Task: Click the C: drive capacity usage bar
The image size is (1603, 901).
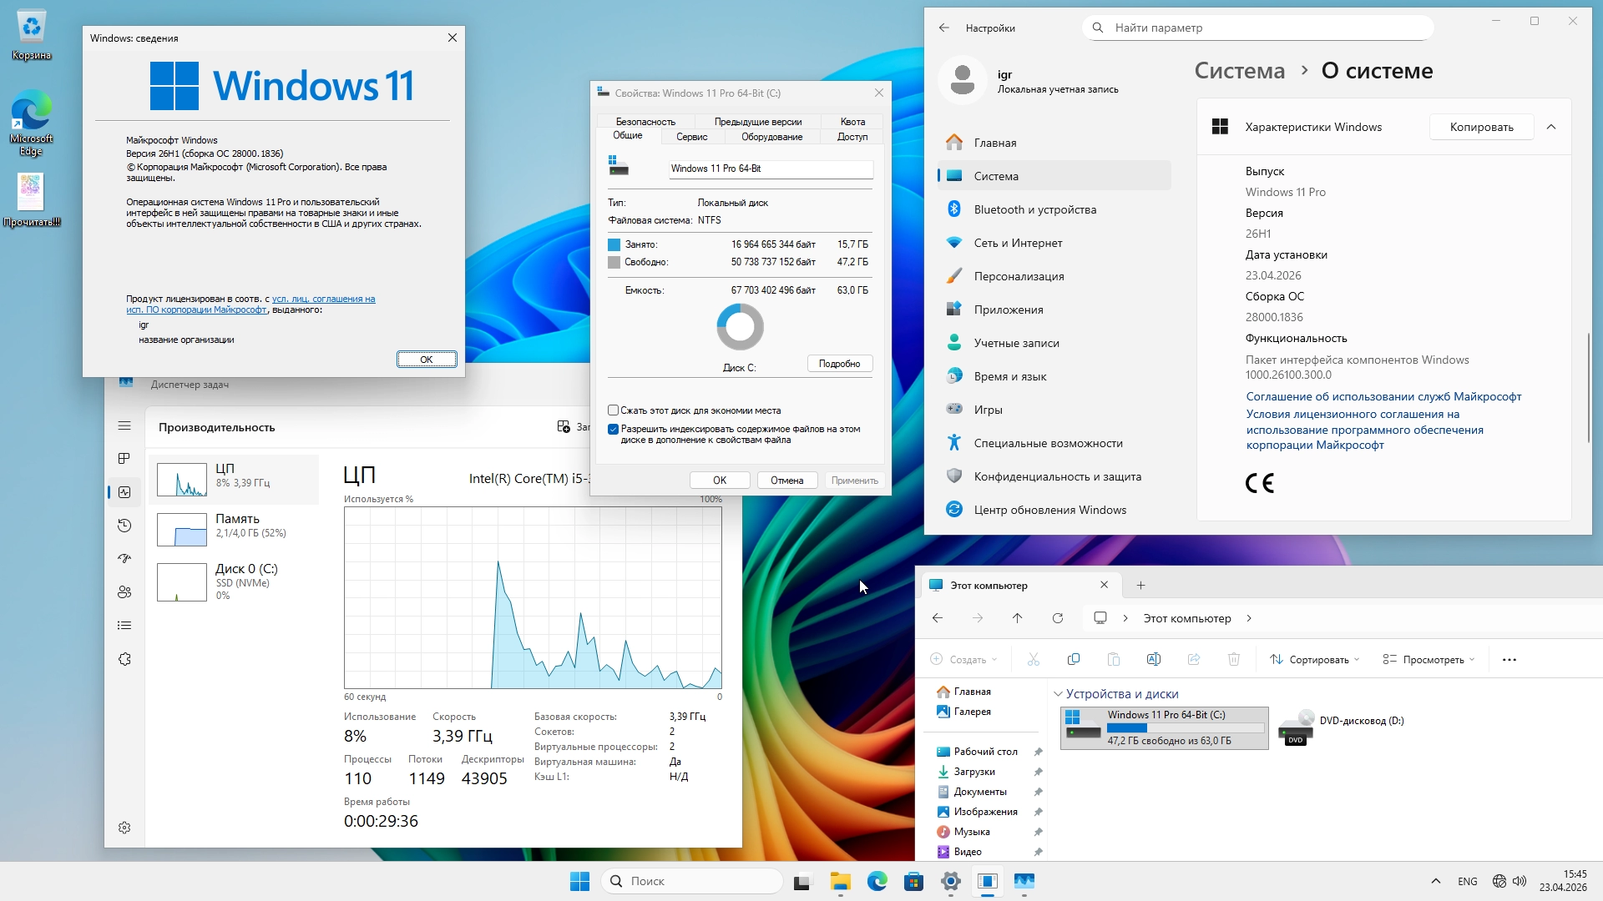Action: [1186, 727]
